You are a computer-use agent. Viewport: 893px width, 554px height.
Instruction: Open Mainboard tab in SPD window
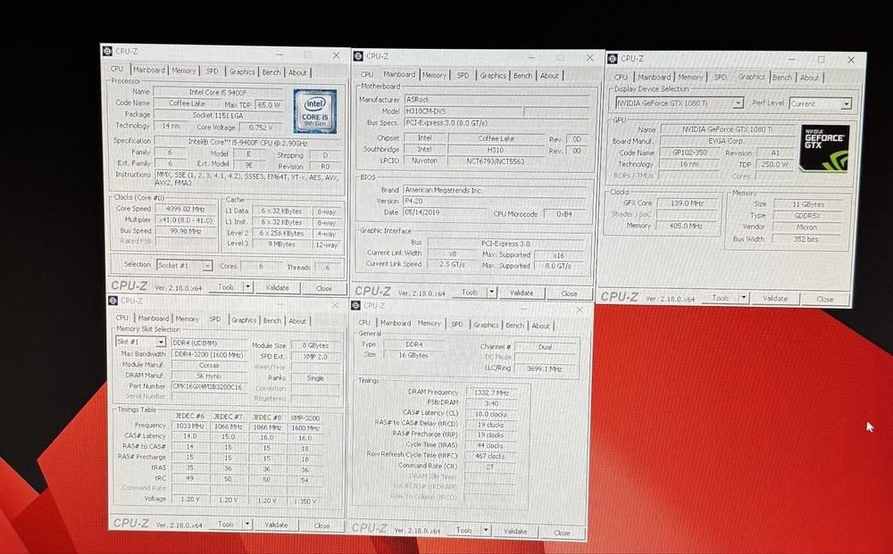coord(154,318)
